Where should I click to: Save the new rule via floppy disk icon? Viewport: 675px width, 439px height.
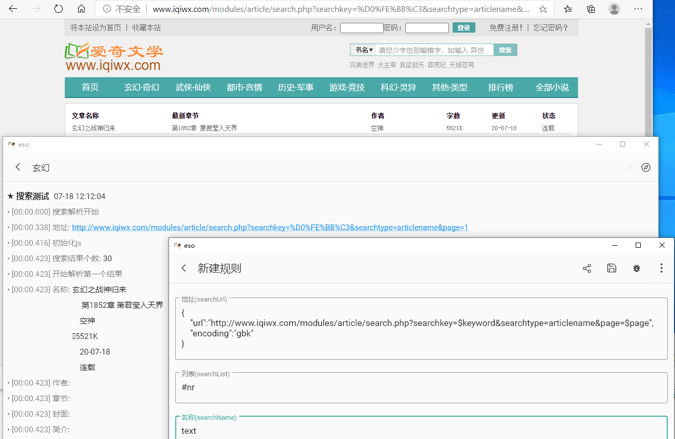click(612, 268)
